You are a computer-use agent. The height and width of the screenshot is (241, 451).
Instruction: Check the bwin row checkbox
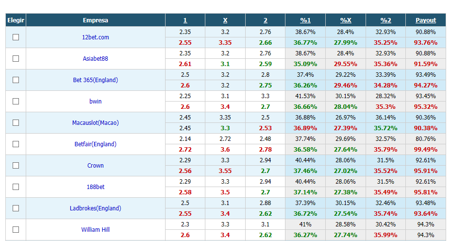pyautogui.click(x=16, y=102)
